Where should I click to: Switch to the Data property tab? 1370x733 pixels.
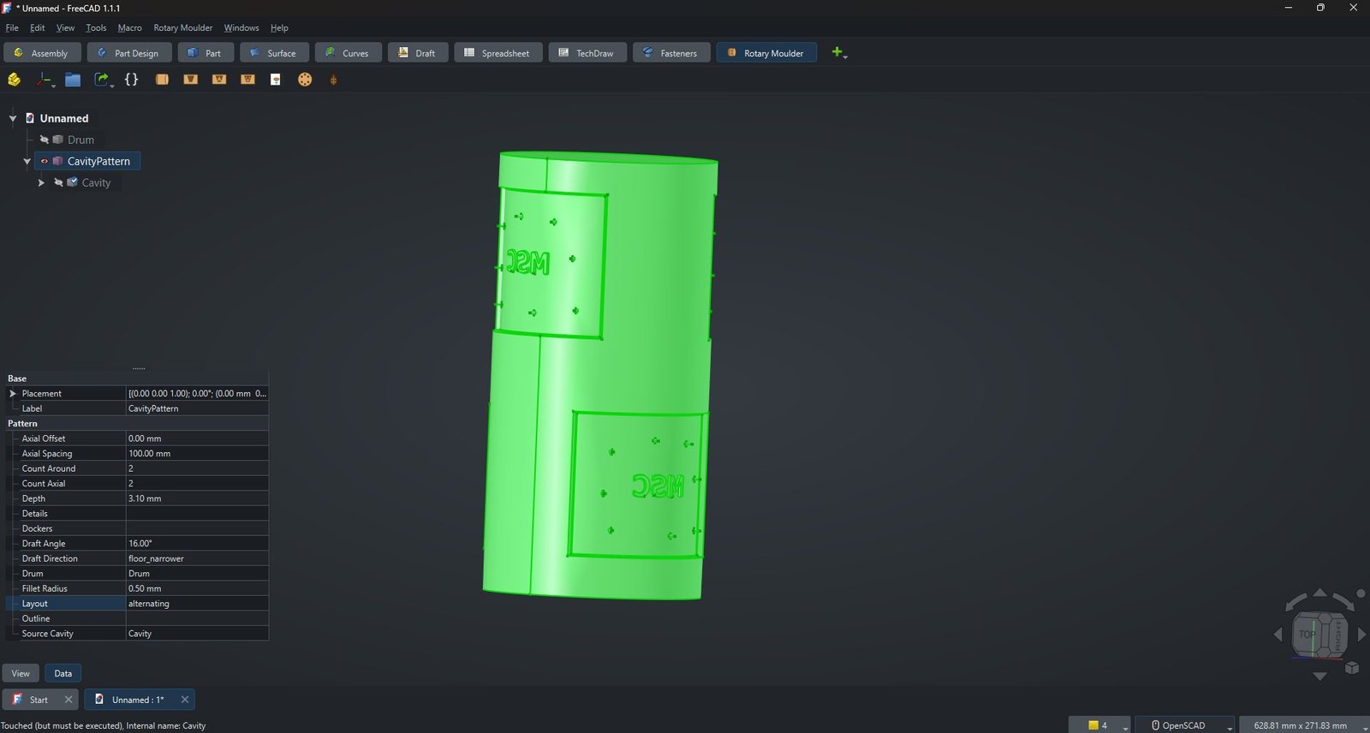click(63, 674)
